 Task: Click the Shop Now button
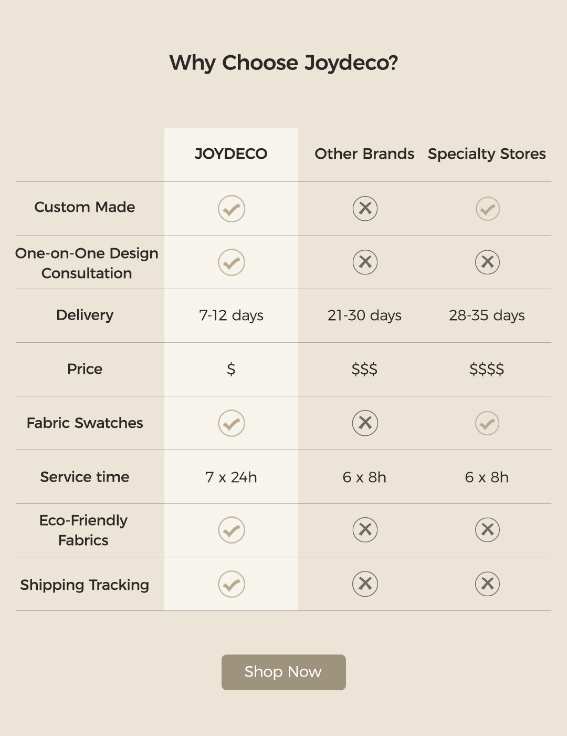coord(283,672)
